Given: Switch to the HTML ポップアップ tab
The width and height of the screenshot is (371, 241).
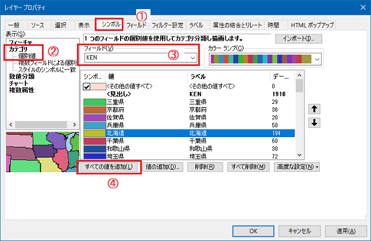Looking at the screenshot, I should pyautogui.click(x=312, y=25).
